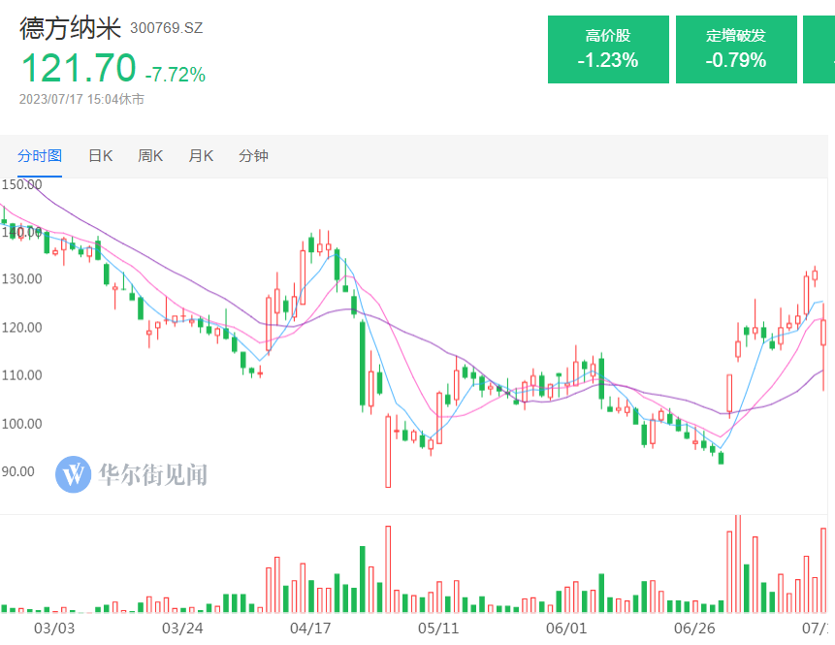Click the 2023/07/17 15:04 休市 timestamp
The height and width of the screenshot is (645, 835).
tap(81, 99)
